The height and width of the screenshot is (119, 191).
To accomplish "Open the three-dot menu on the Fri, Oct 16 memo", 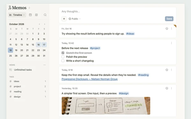I will coord(171,29).
